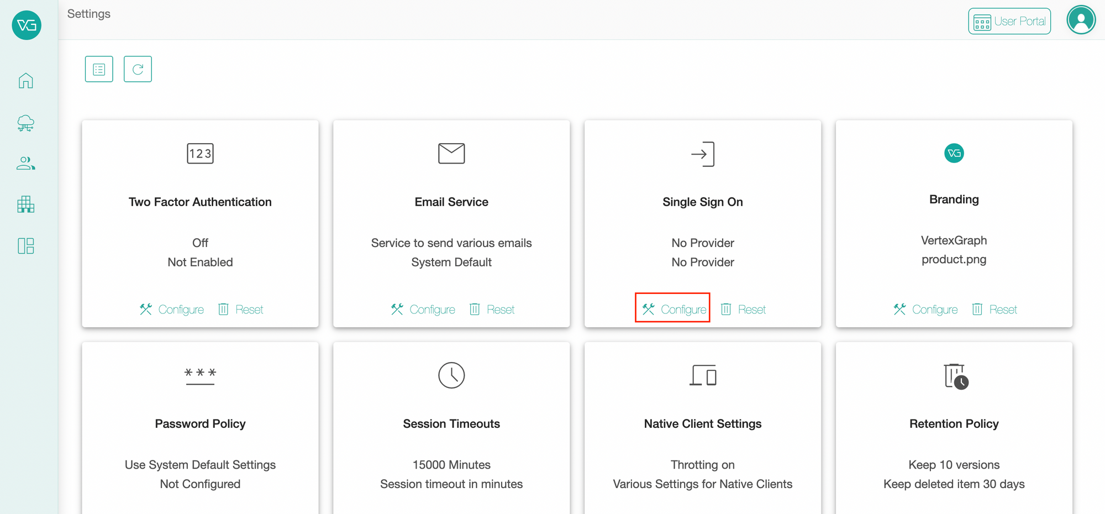Open the Home page from the sidebar
This screenshot has height=514, width=1105.
point(25,80)
